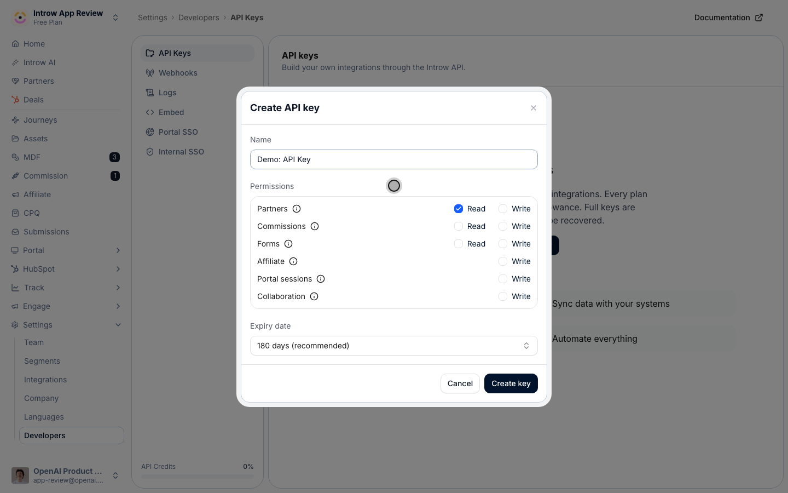
Task: Uncheck Partners Read permission
Action: point(459,209)
